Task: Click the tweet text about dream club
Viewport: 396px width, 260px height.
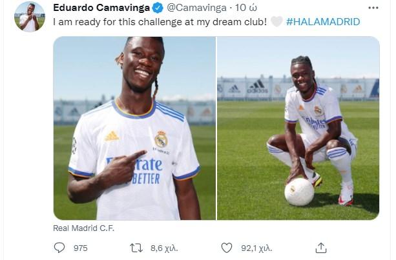Action: pyautogui.click(x=160, y=22)
